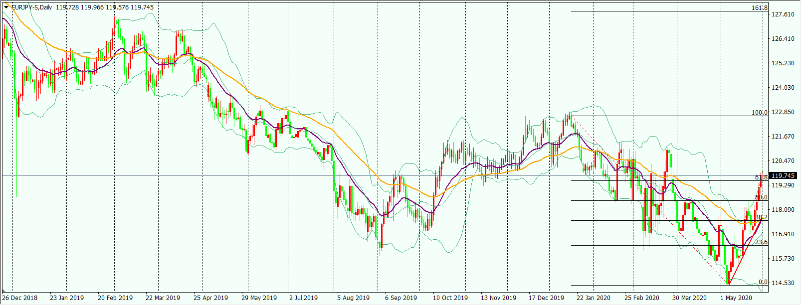Screen dimensions: 801x305
Task: Select the 61.8 Fibonacci level label
Action: pos(761,177)
